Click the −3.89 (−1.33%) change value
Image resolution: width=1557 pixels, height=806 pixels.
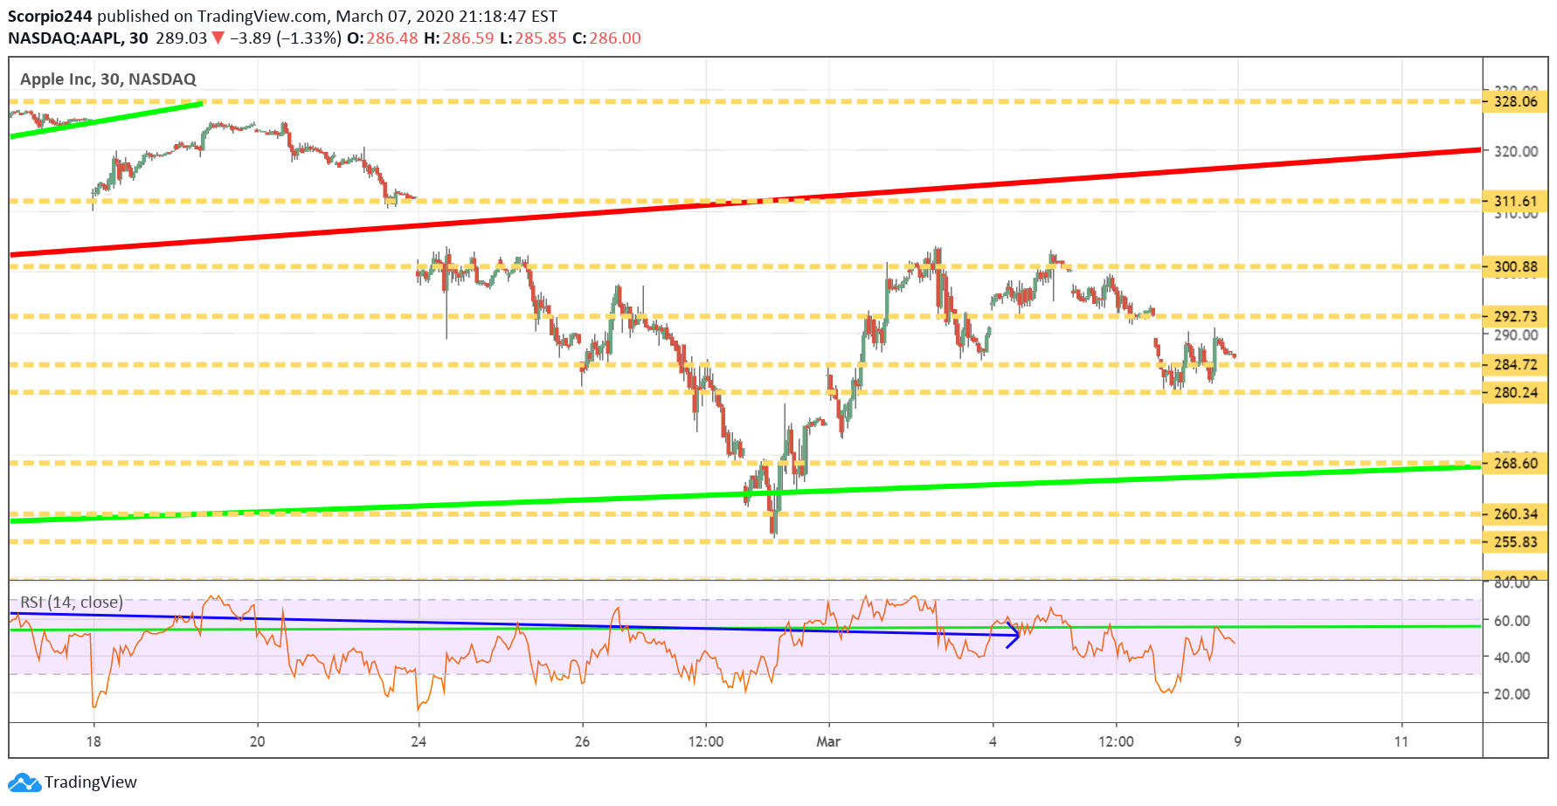tap(286, 38)
